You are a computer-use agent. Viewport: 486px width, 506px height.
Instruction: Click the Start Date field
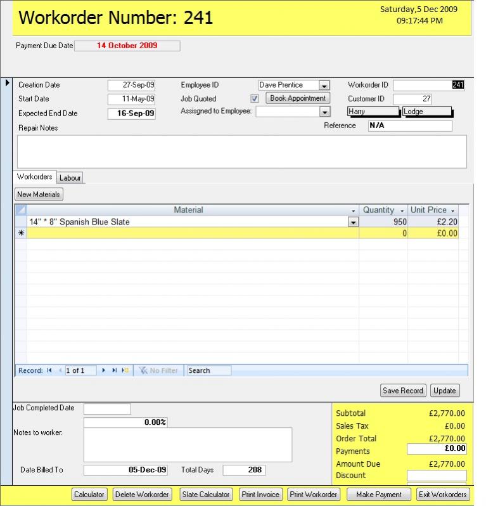(131, 99)
